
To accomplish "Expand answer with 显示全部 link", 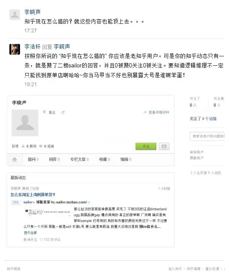I will (x=30, y=233).
